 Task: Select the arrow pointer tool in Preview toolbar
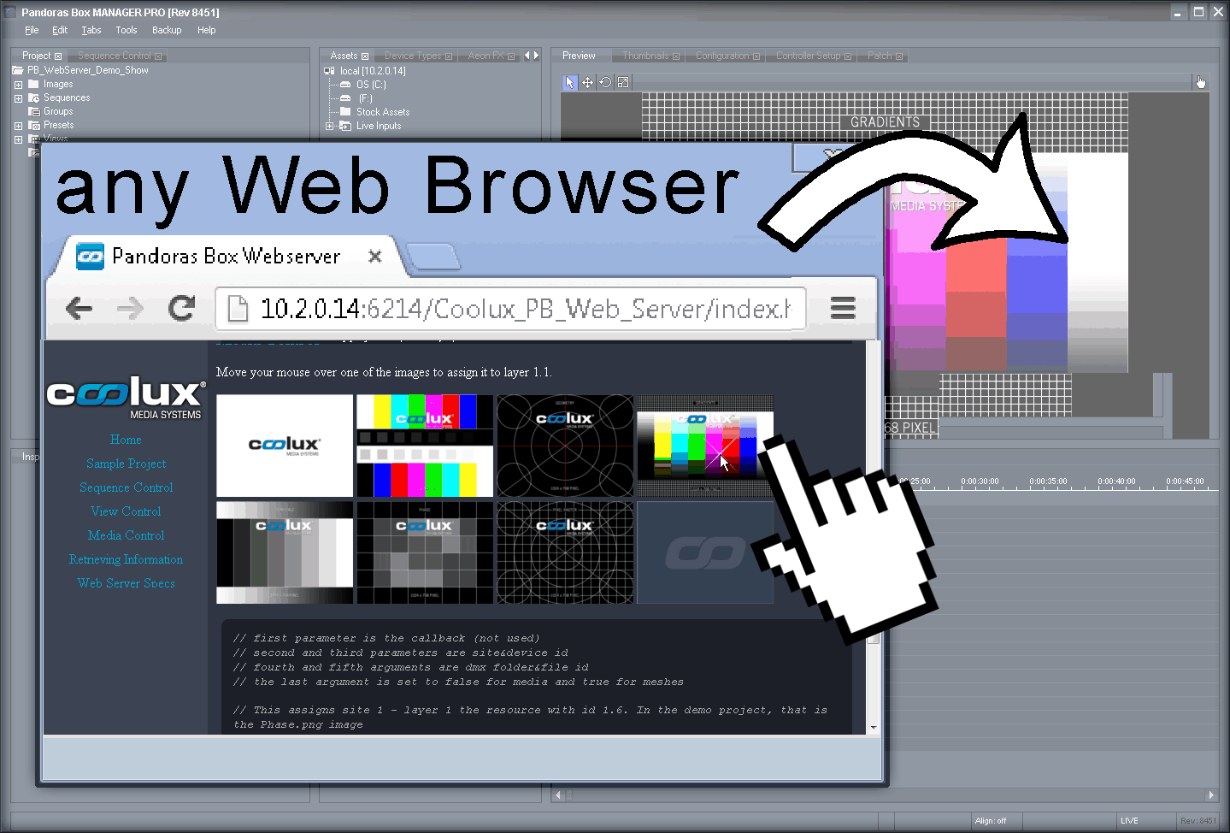coord(570,82)
